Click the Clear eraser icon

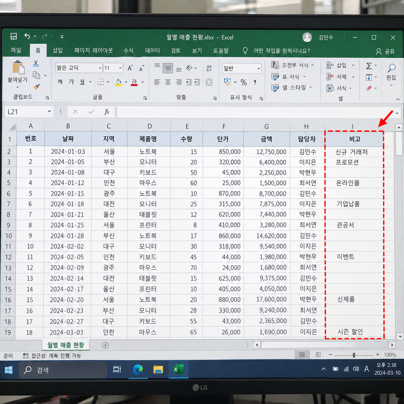pyautogui.click(x=369, y=88)
